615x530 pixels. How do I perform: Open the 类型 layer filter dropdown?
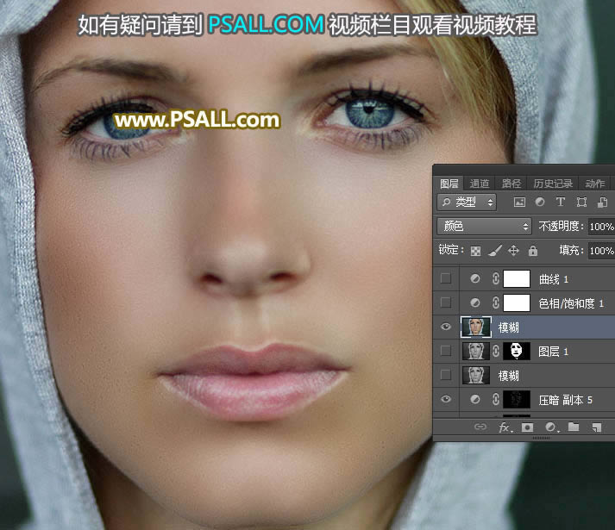tap(467, 203)
